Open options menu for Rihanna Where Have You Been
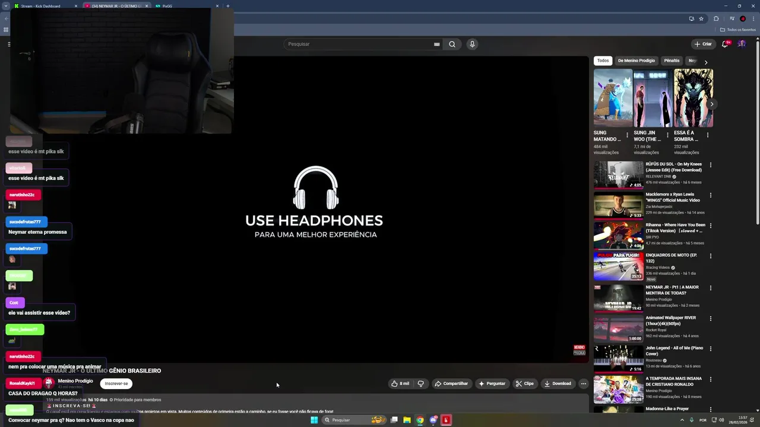The height and width of the screenshot is (427, 760). point(711,225)
